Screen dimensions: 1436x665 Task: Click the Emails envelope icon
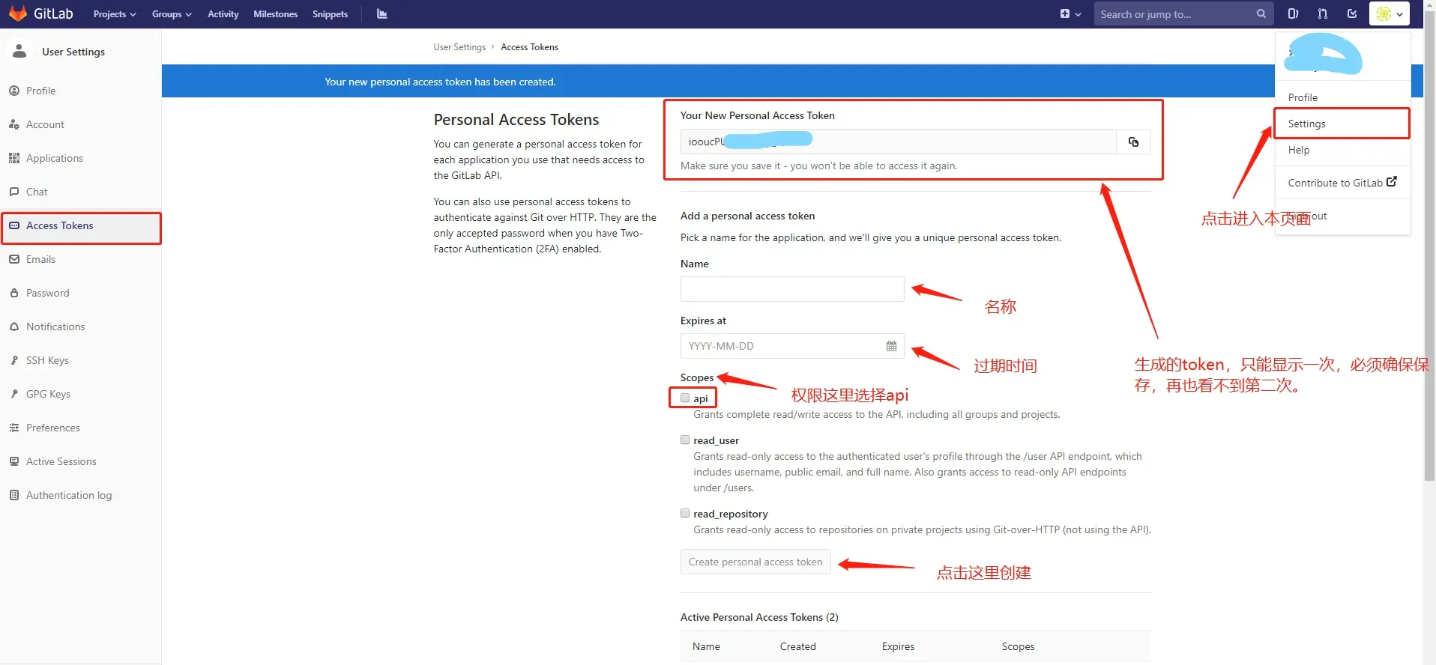pos(14,259)
